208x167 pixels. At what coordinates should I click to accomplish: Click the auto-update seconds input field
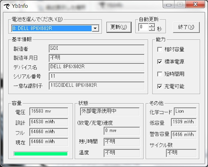(x=144, y=27)
